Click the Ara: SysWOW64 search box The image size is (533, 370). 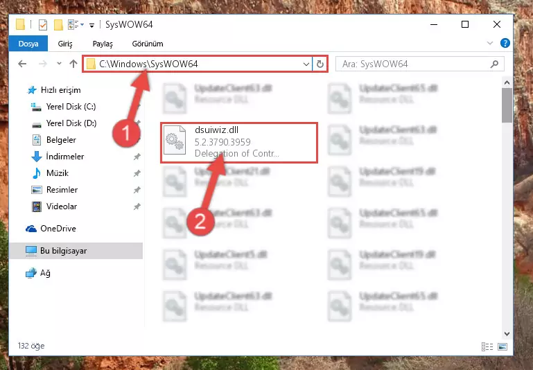[x=420, y=64]
